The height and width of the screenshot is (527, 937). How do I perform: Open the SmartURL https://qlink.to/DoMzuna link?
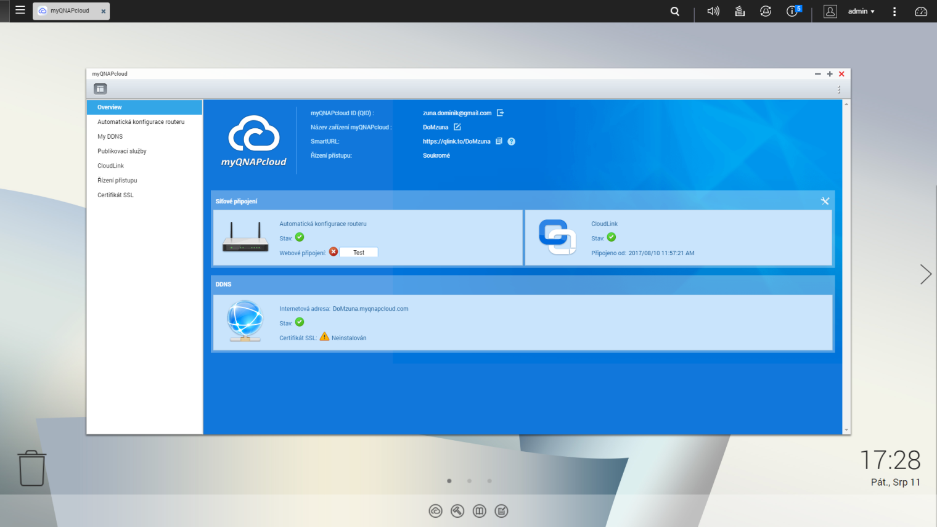(x=457, y=142)
